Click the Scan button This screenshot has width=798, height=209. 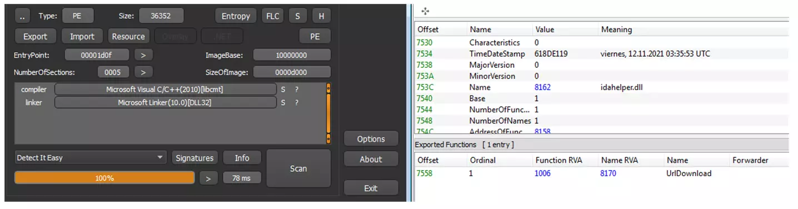pyautogui.click(x=298, y=168)
